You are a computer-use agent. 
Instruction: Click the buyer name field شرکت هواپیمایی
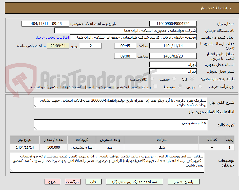[x=125, y=31]
